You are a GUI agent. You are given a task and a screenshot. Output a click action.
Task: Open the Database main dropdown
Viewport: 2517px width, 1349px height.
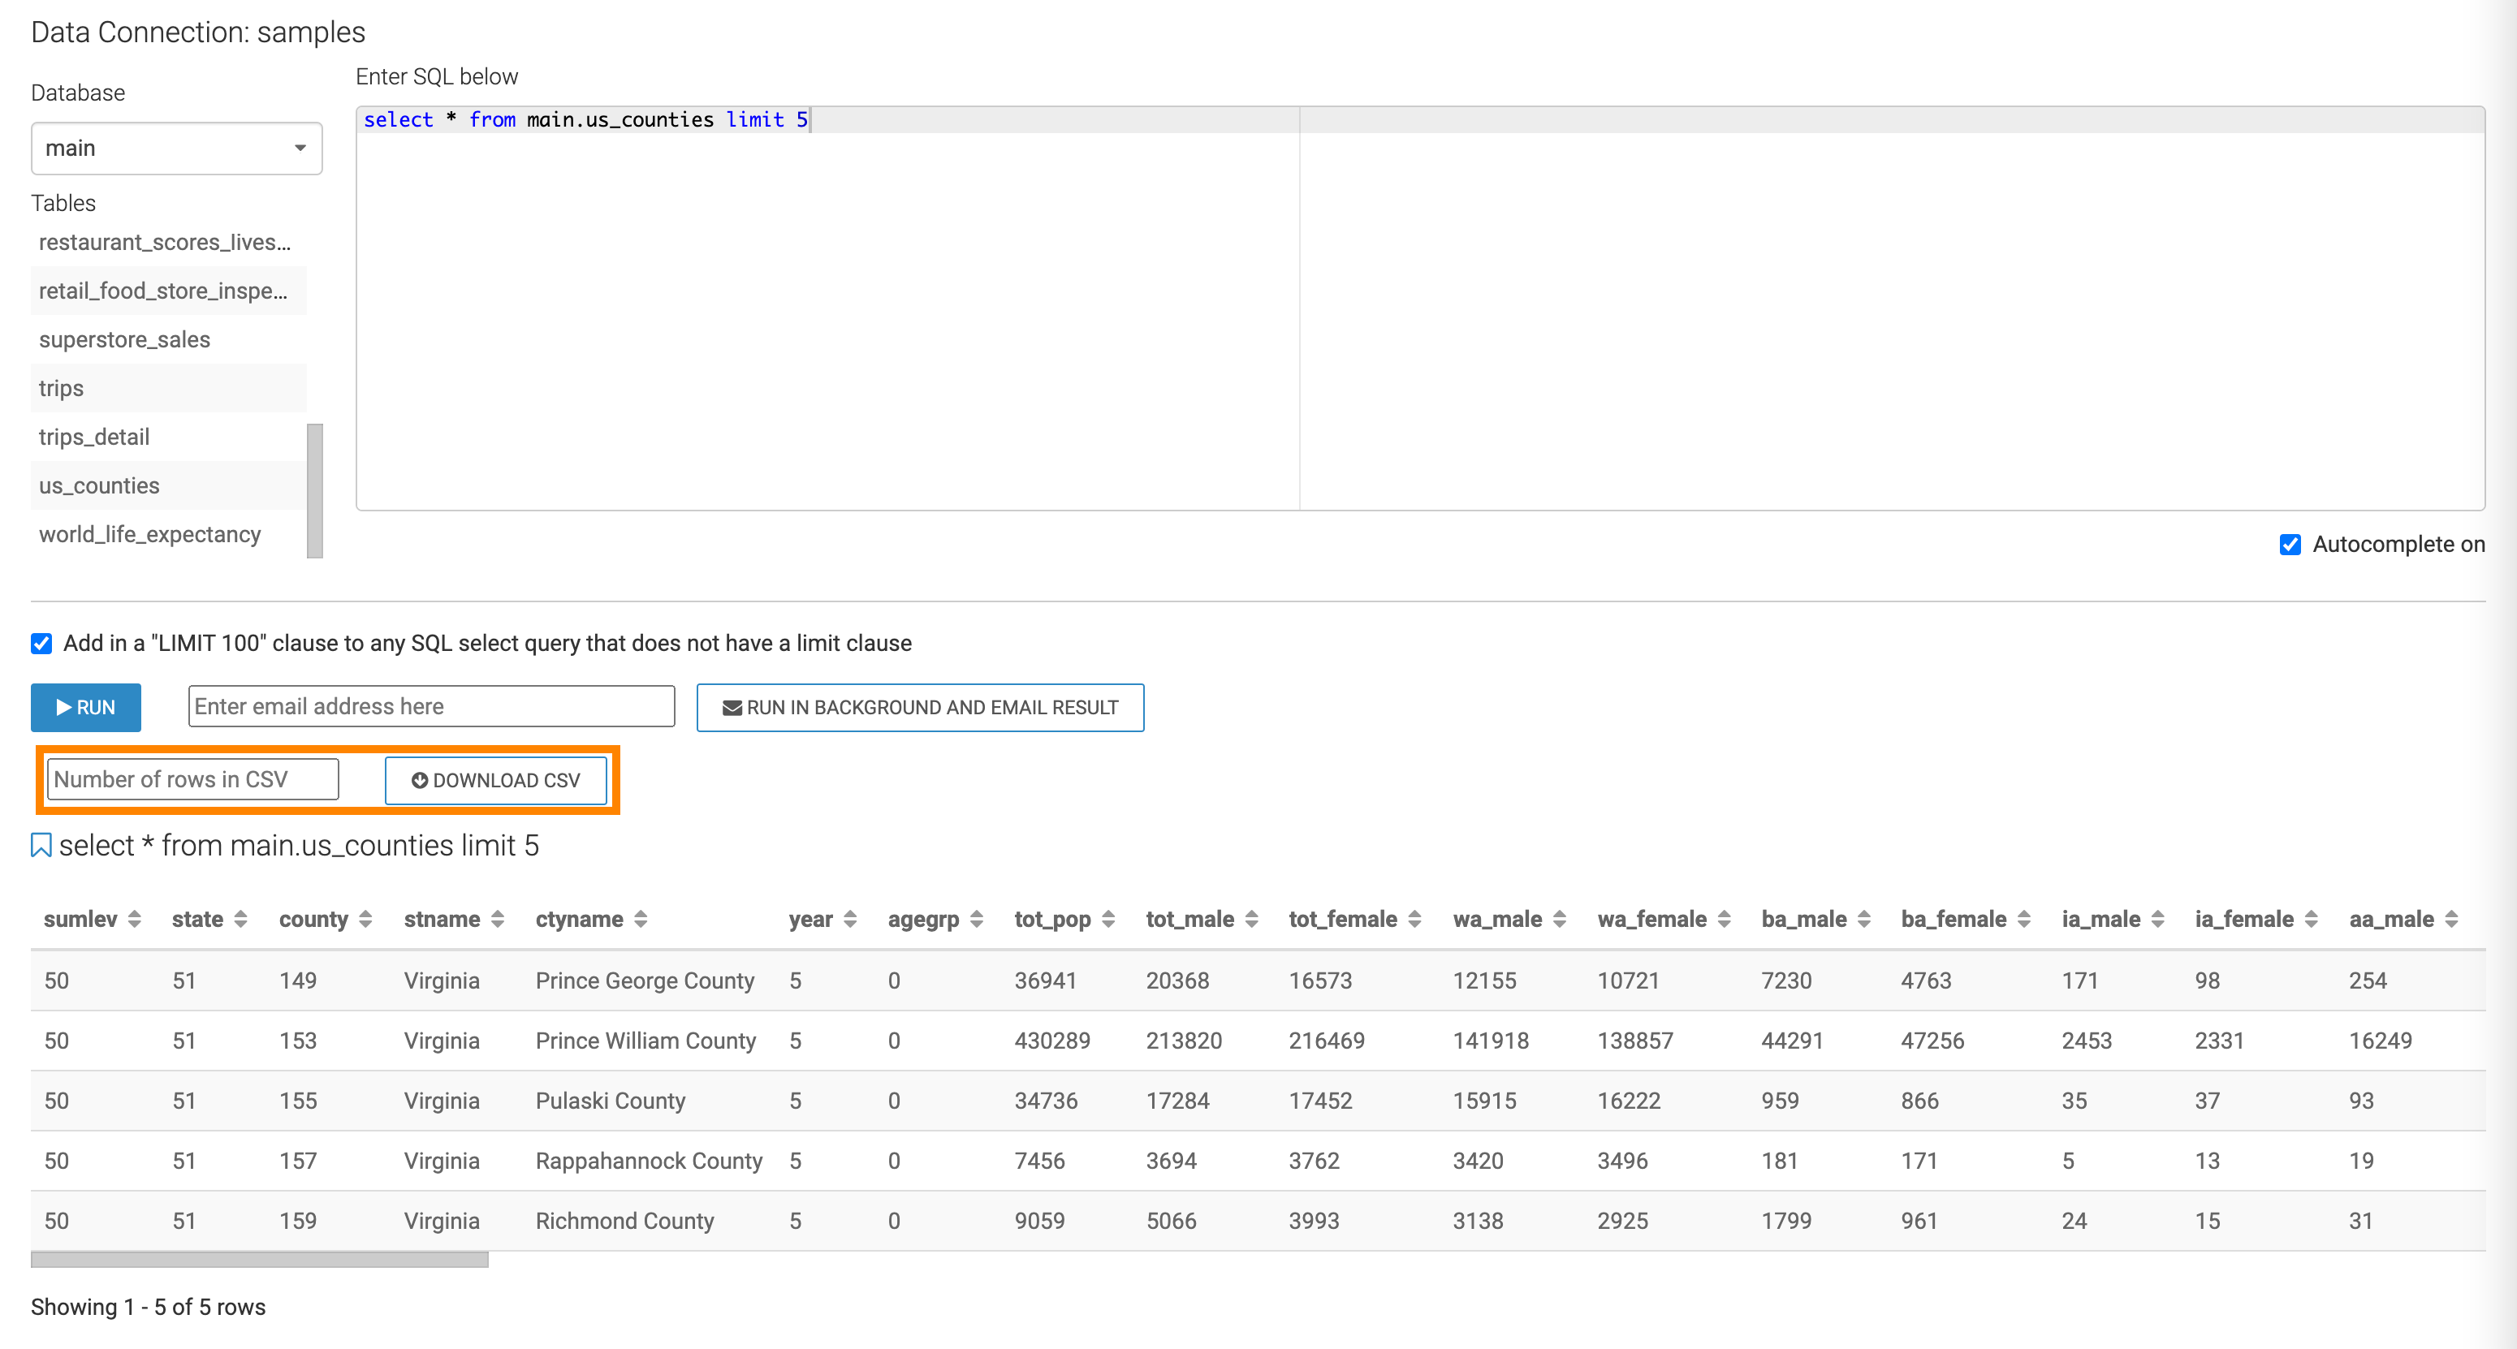tap(176, 149)
